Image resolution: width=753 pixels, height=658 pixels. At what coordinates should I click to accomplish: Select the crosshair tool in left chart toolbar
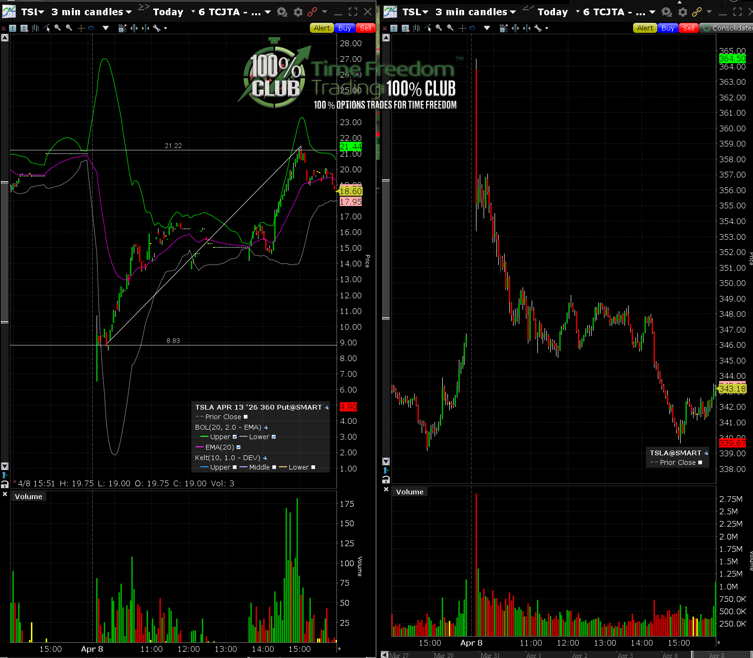point(81,28)
